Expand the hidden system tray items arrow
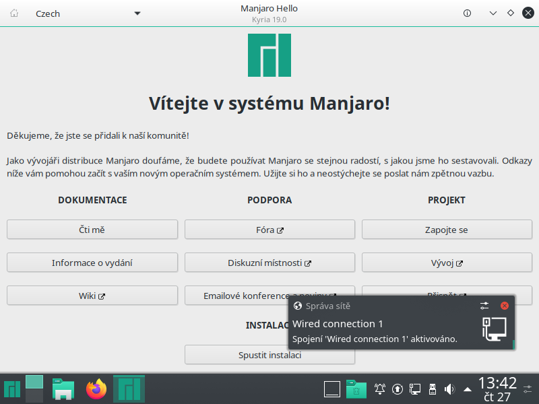 [x=468, y=389]
